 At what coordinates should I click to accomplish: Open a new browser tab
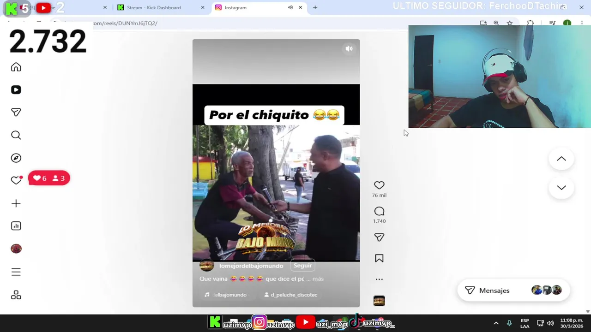click(x=315, y=7)
